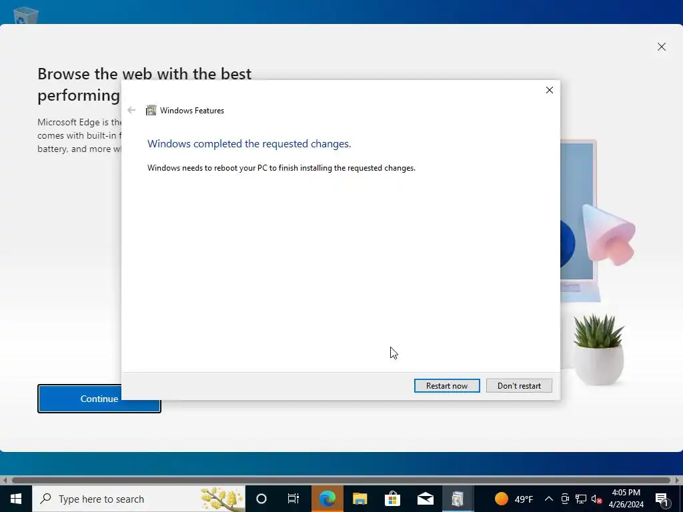The width and height of the screenshot is (683, 512).
Task: Switch to Microsoft Edge on the taskbar
Action: click(x=327, y=499)
